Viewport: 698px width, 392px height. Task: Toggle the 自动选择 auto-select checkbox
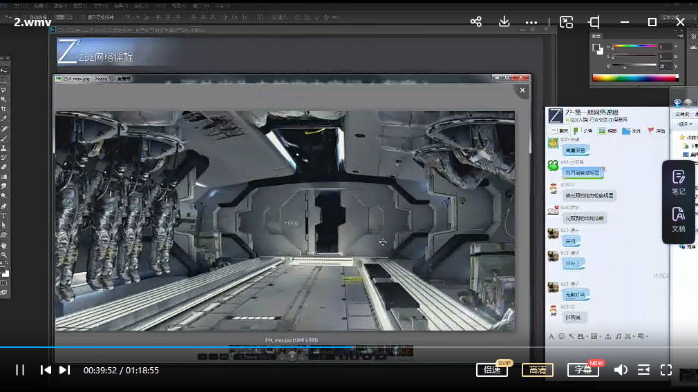(26, 17)
